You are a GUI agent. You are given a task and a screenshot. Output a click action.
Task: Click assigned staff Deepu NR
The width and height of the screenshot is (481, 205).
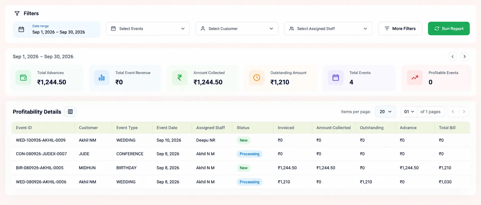click(206, 140)
